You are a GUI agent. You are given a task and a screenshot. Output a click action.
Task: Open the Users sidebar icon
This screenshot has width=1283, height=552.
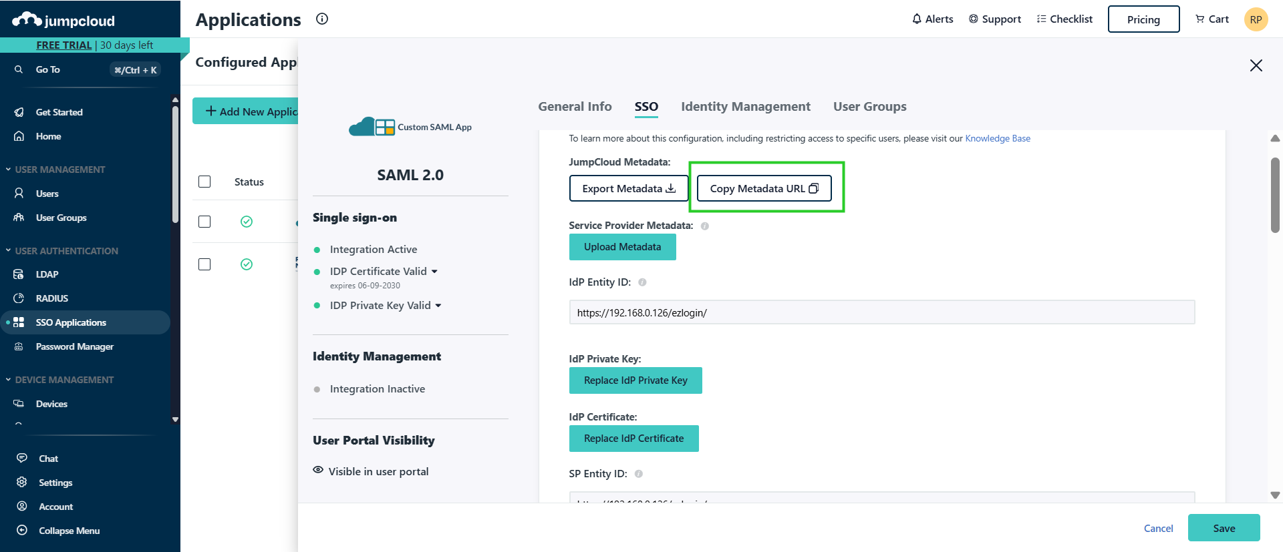19,194
